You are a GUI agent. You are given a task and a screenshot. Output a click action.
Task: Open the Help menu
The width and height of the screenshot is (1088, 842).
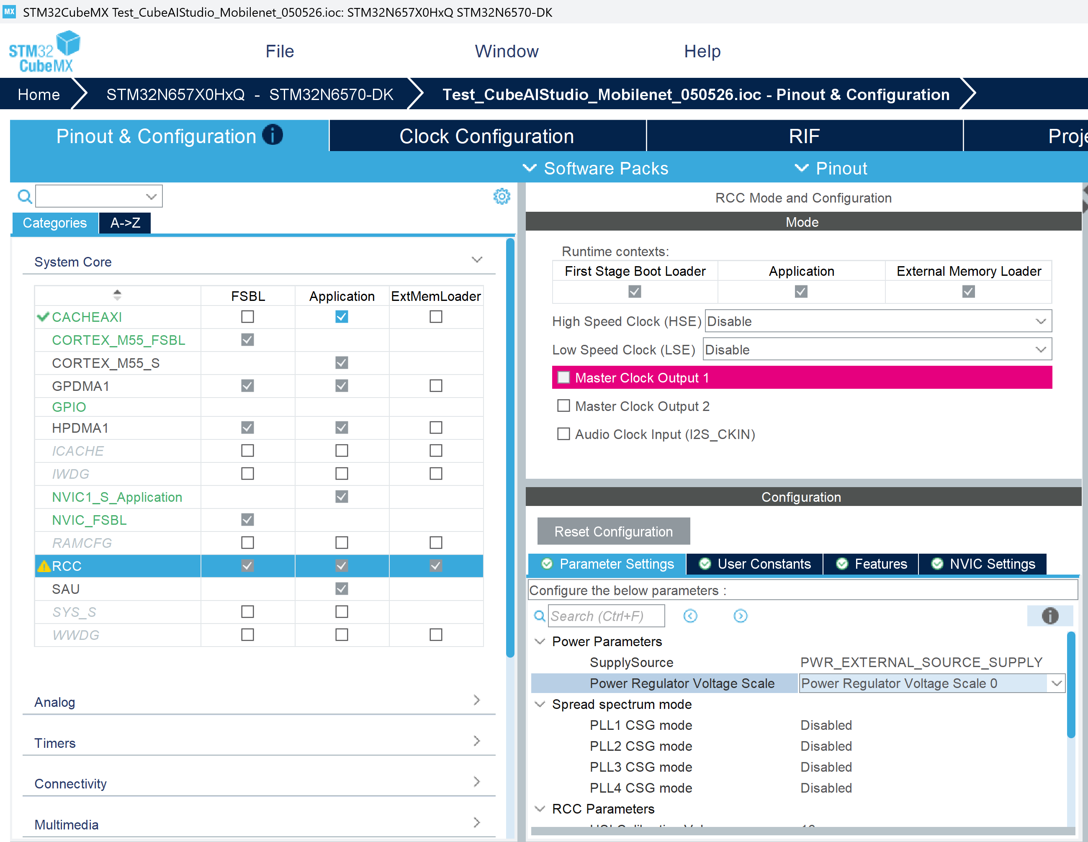pos(702,51)
